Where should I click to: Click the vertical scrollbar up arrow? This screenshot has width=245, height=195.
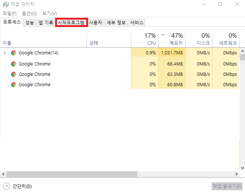[242, 51]
